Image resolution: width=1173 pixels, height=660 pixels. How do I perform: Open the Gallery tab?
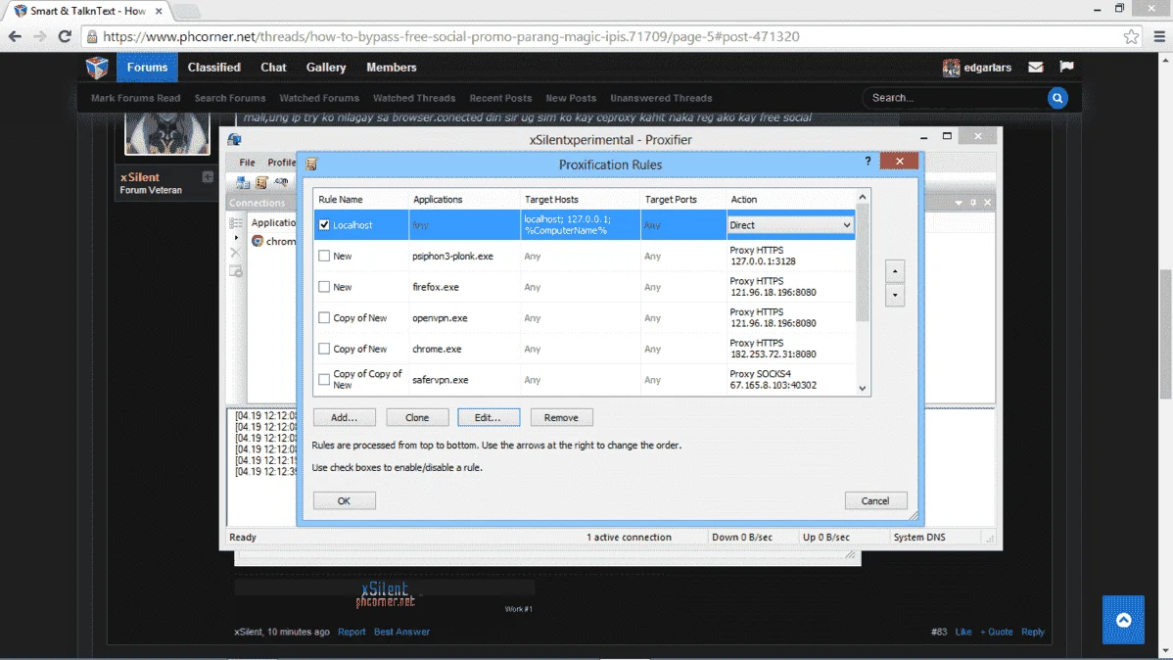[326, 68]
